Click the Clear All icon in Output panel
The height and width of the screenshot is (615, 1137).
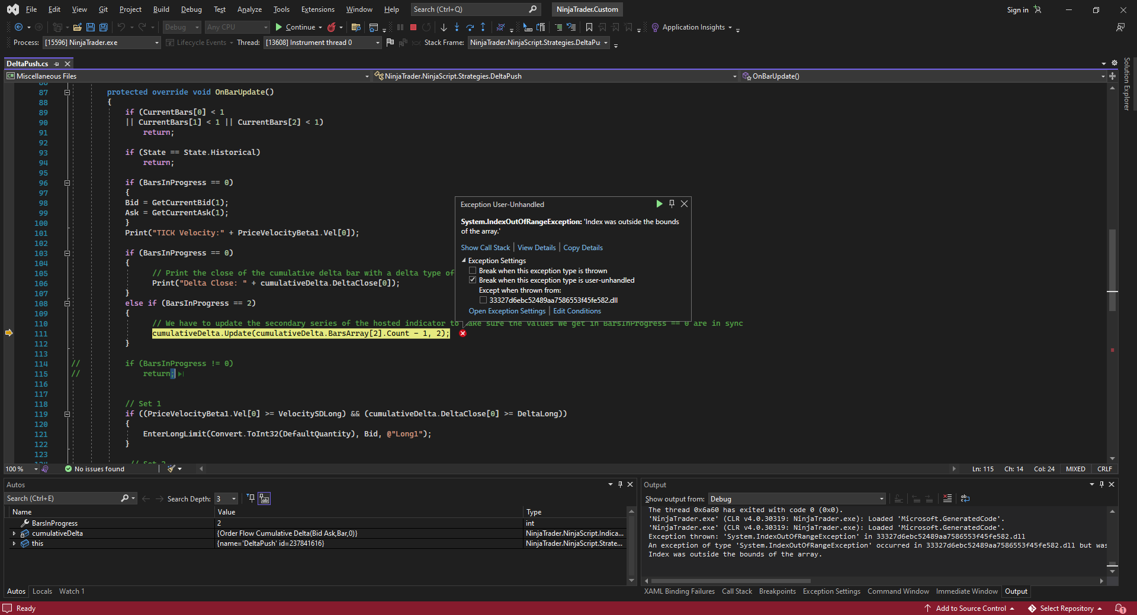pyautogui.click(x=947, y=499)
